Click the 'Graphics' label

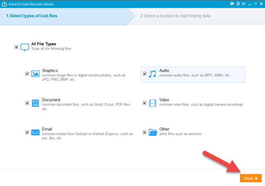tap(50, 70)
